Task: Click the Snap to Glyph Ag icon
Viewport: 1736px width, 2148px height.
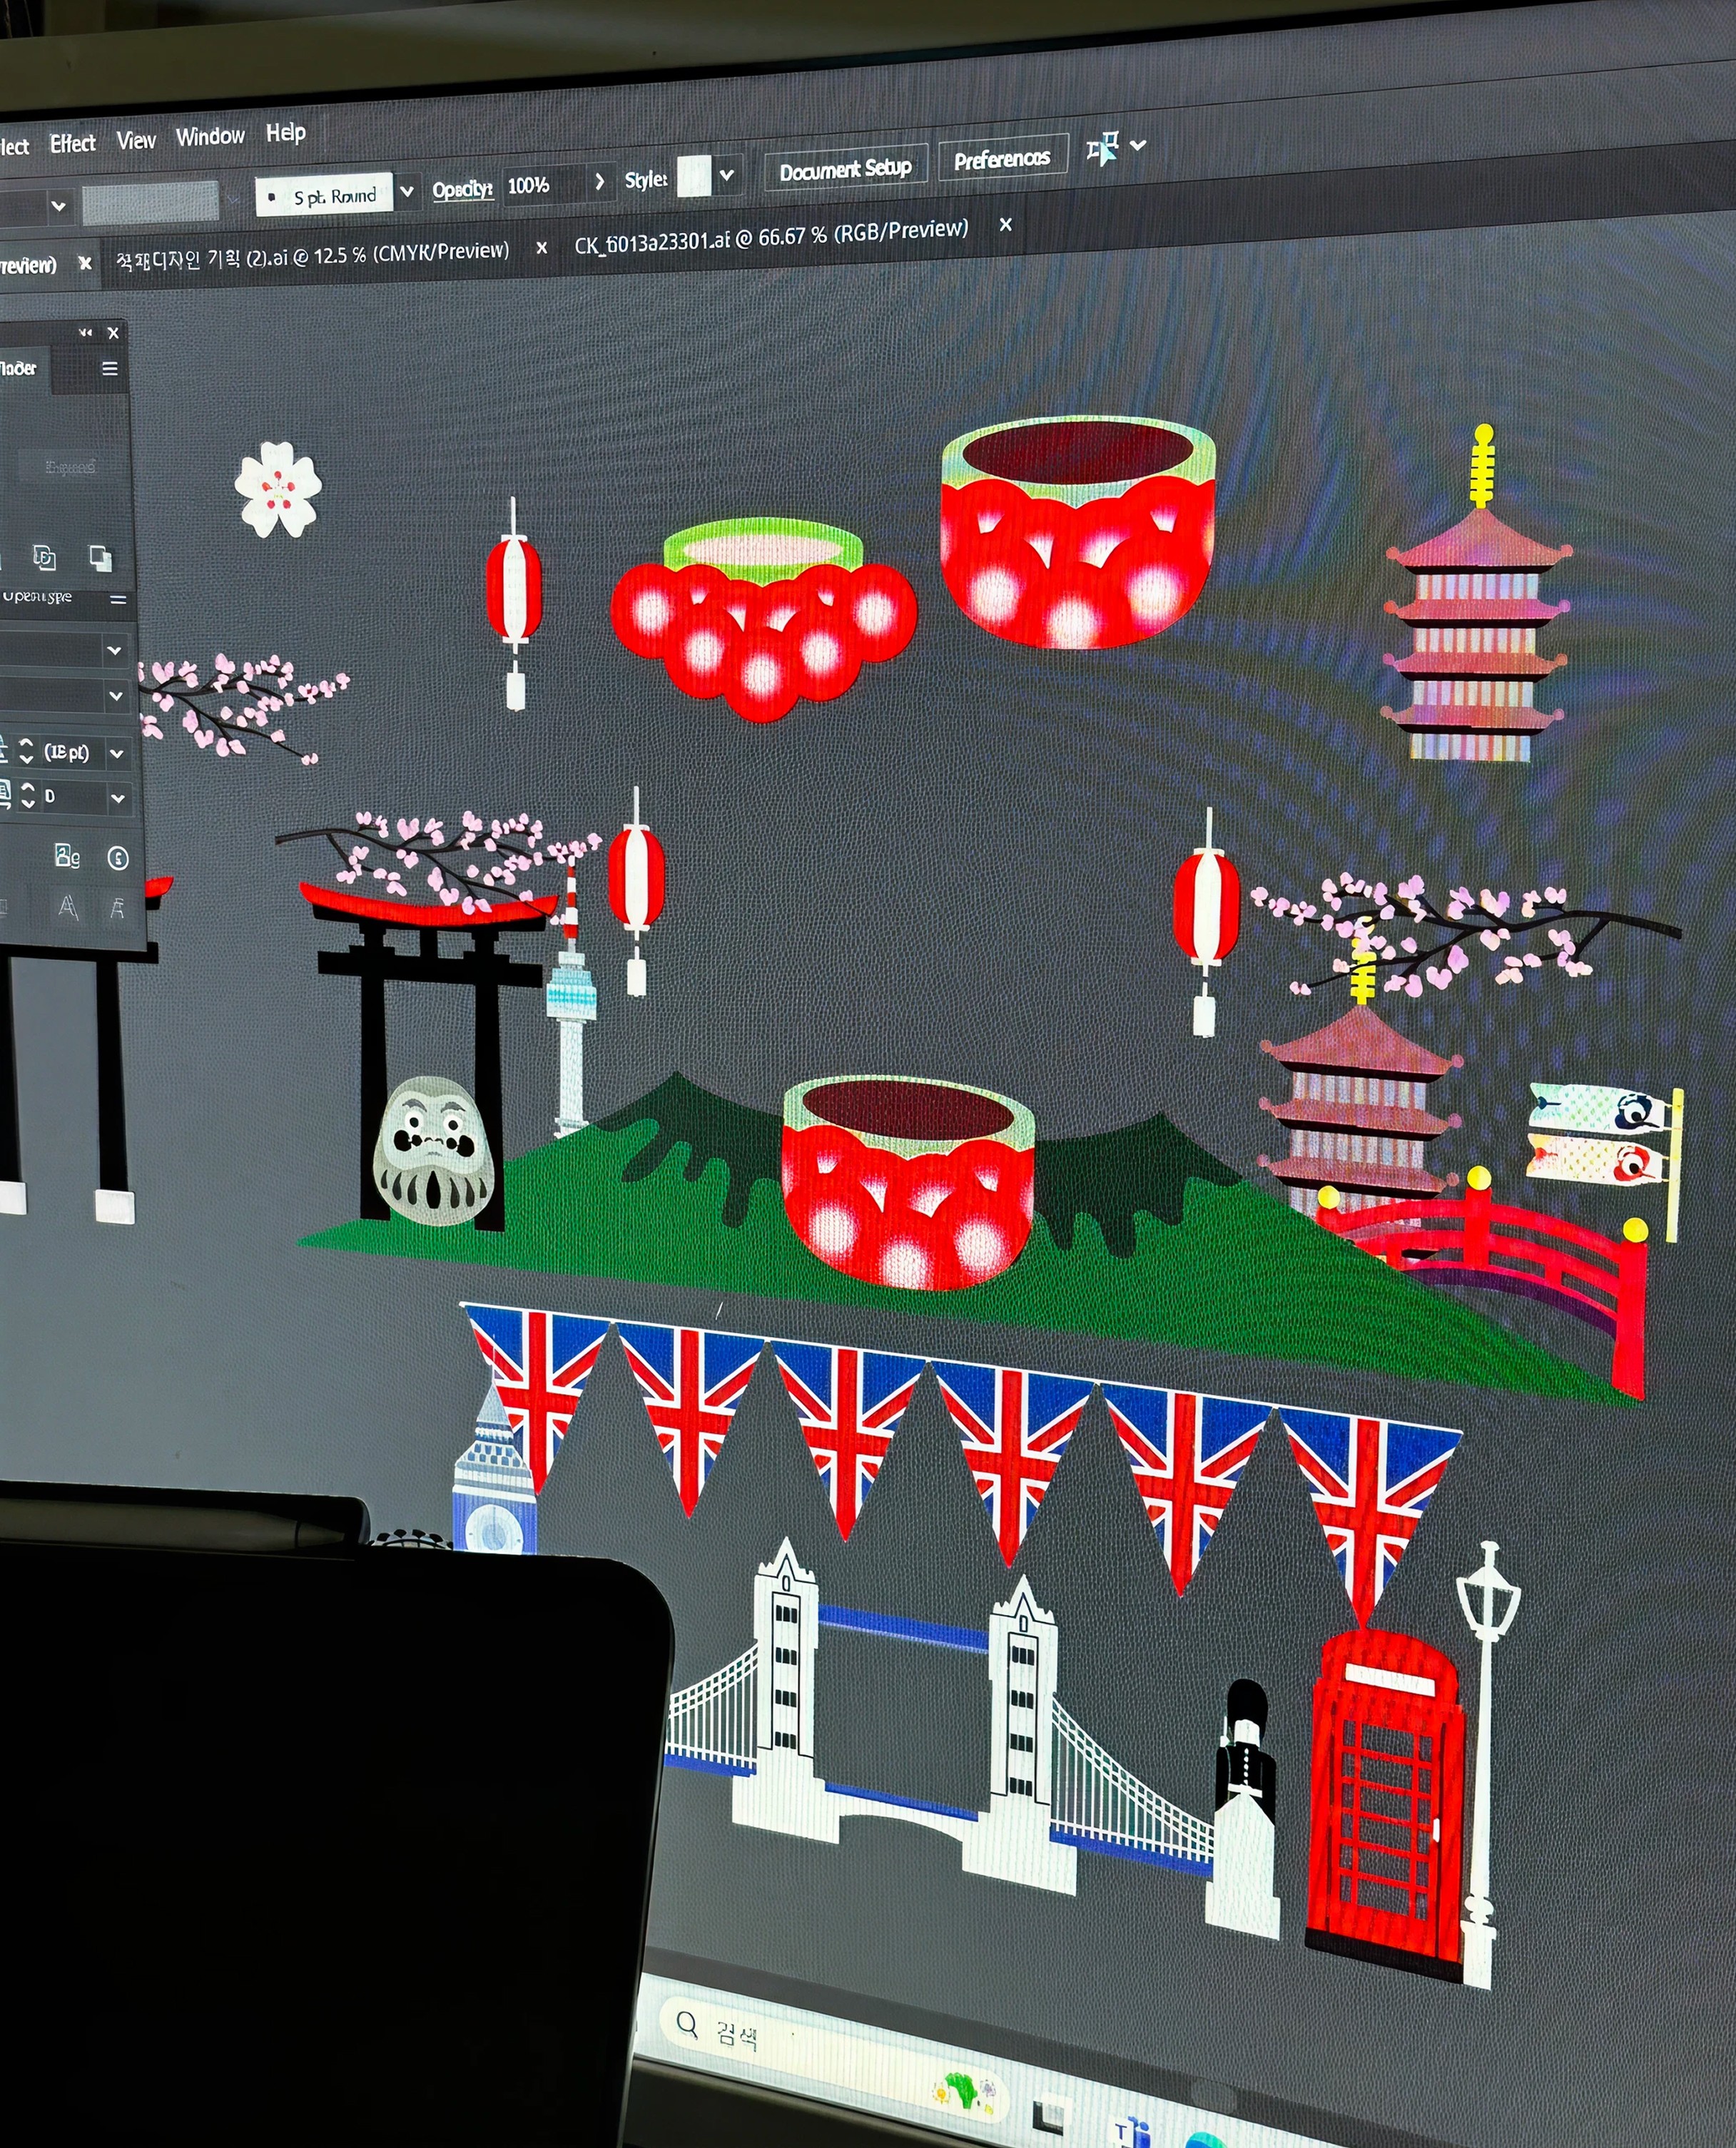Action: (67, 857)
